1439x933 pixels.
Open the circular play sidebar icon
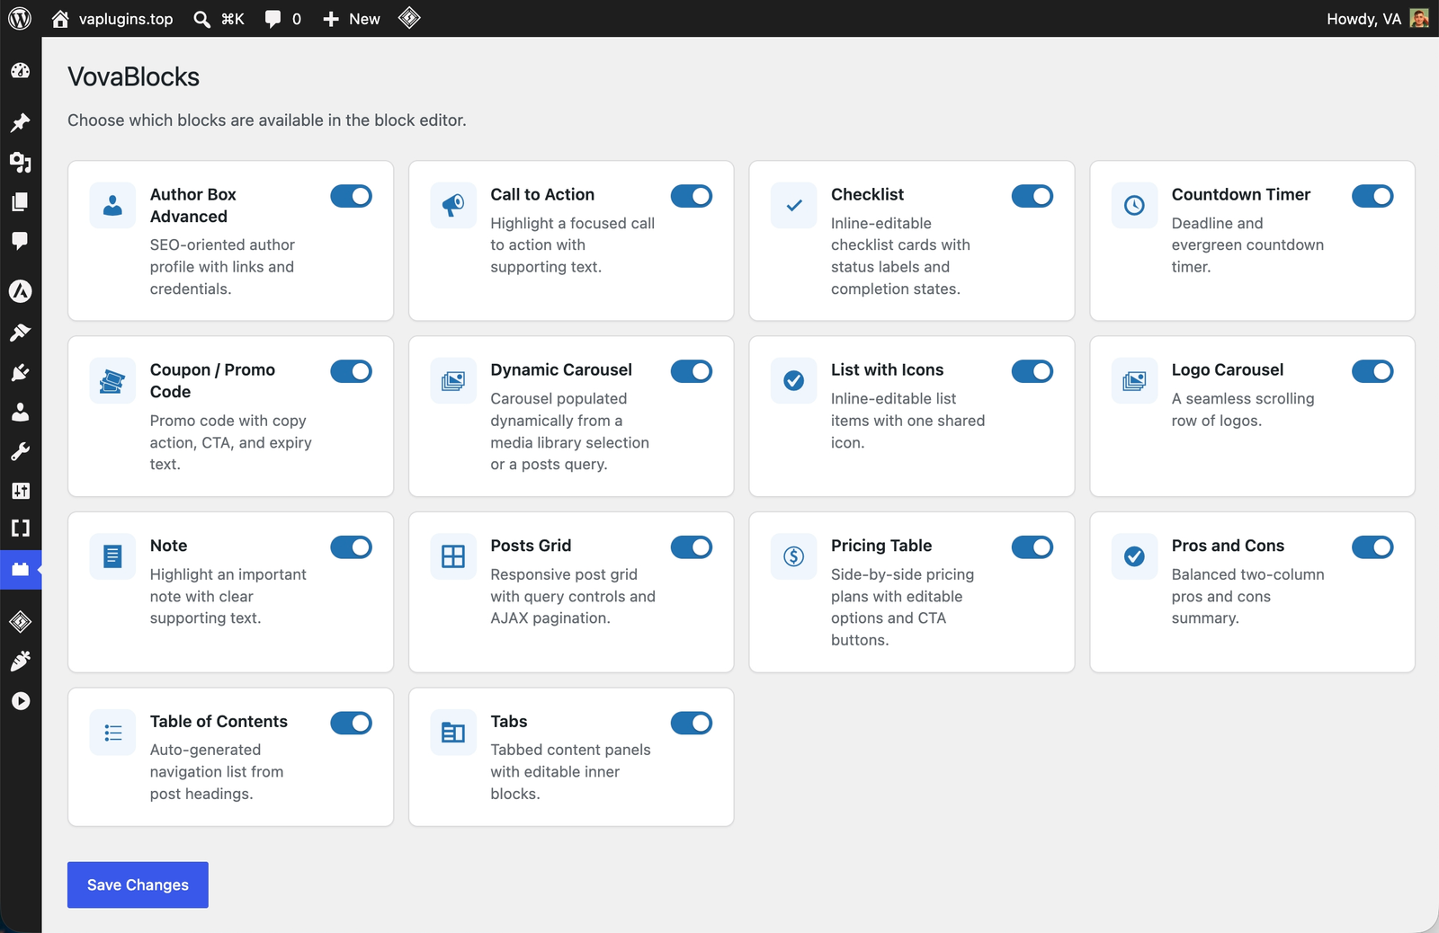coord(21,701)
